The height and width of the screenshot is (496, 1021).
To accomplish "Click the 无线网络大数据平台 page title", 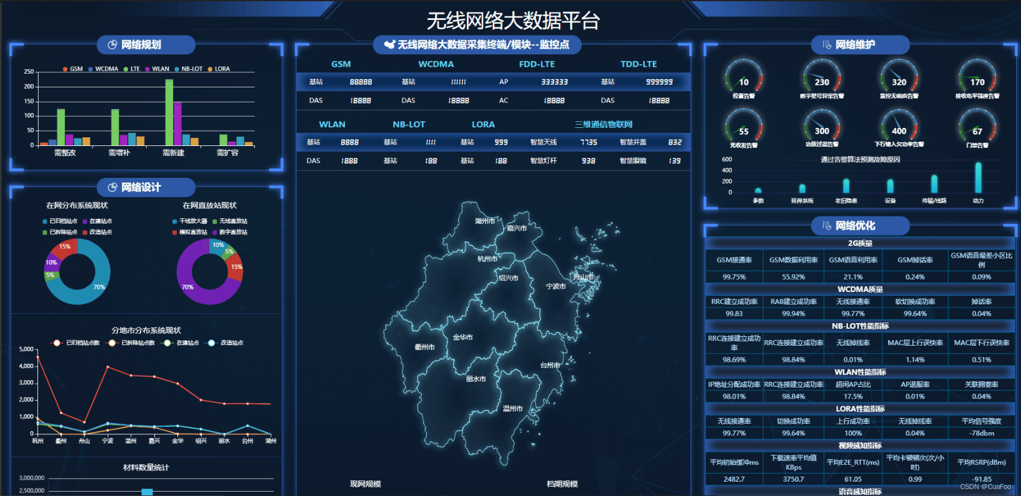I will pyautogui.click(x=513, y=21).
